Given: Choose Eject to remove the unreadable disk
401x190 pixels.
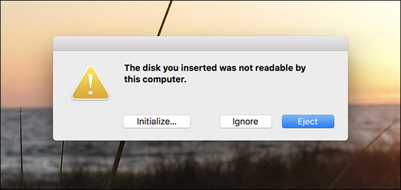Looking at the screenshot, I should coord(308,121).
